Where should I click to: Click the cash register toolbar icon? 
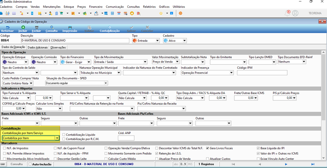[96, 13]
